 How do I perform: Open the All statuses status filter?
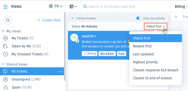[89, 26]
